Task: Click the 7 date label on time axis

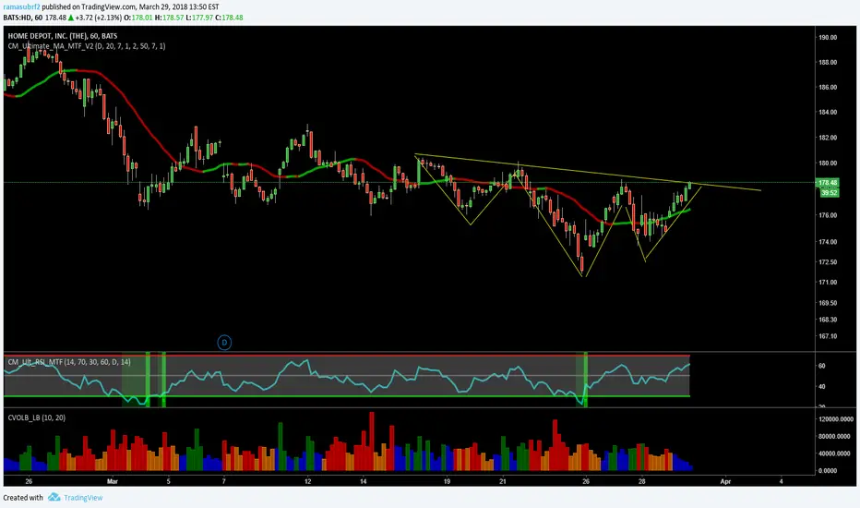Action: click(x=224, y=481)
